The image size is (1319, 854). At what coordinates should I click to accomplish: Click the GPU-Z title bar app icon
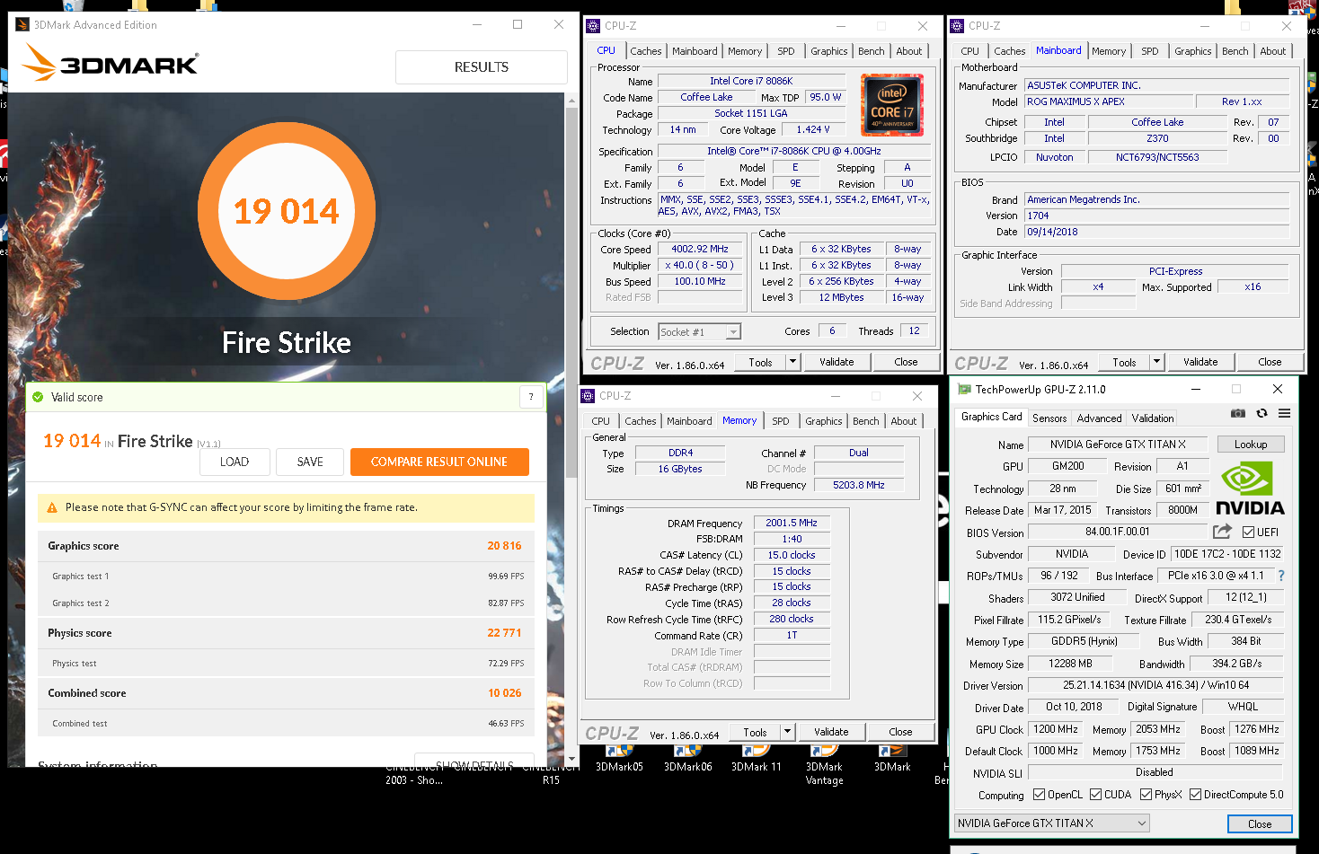click(x=964, y=389)
